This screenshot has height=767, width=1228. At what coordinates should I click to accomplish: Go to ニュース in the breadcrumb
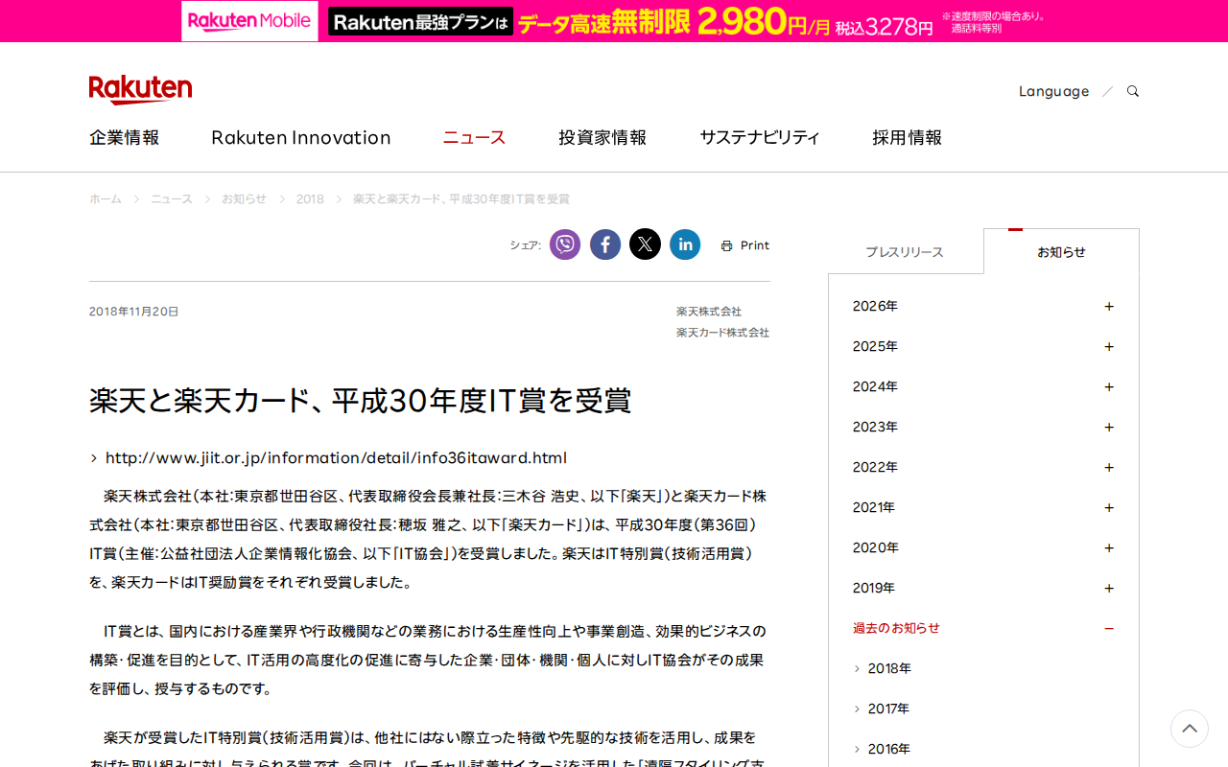[172, 199]
